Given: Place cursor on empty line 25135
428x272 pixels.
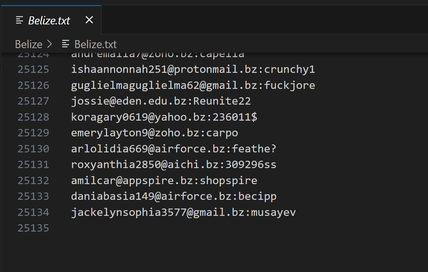Looking at the screenshot, I should (x=134, y=228).
